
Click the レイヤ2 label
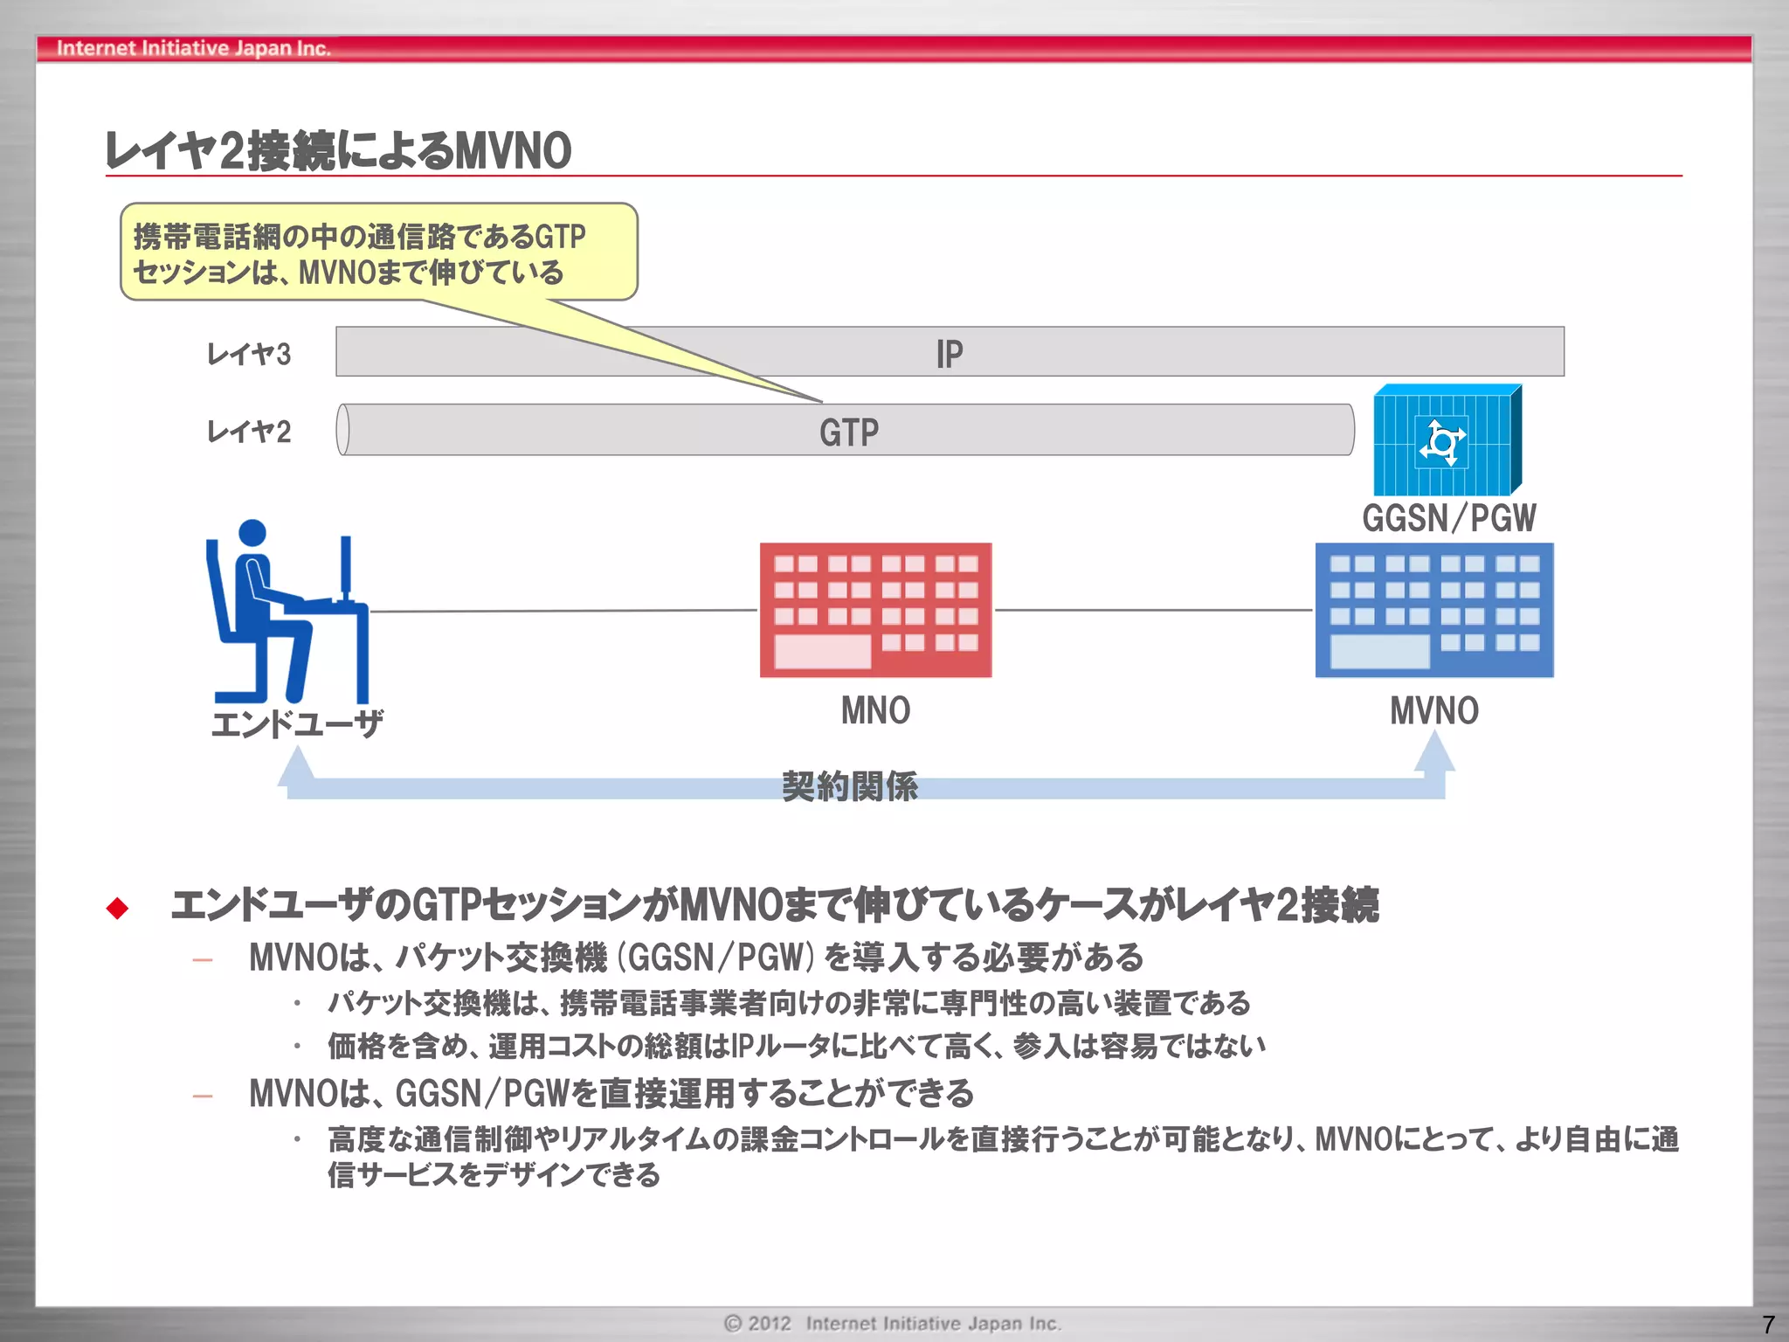(x=249, y=432)
